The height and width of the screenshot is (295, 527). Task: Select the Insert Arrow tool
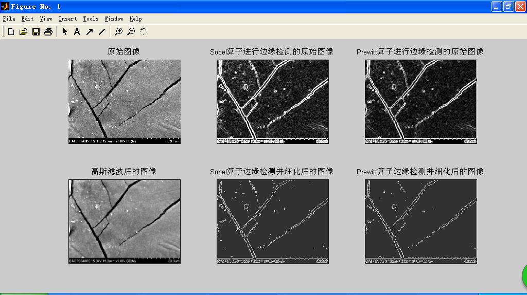pyautogui.click(x=90, y=31)
